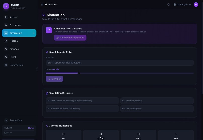Click the XP progress bar
The image size is (203, 140).
19,131
